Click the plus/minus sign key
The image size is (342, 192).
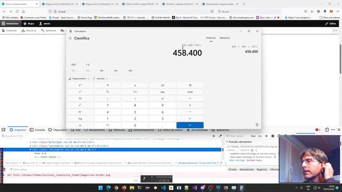(x=107, y=125)
